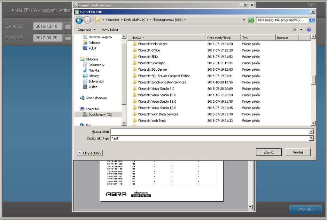Select Microsoft Synchronization Services folder

coord(162,82)
